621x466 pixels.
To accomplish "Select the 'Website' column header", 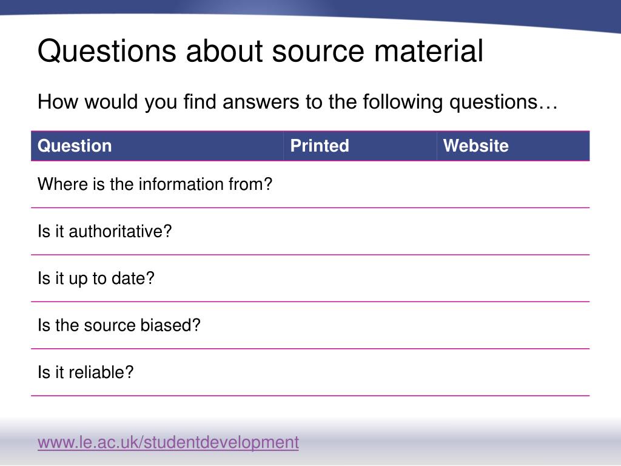I will (476, 146).
